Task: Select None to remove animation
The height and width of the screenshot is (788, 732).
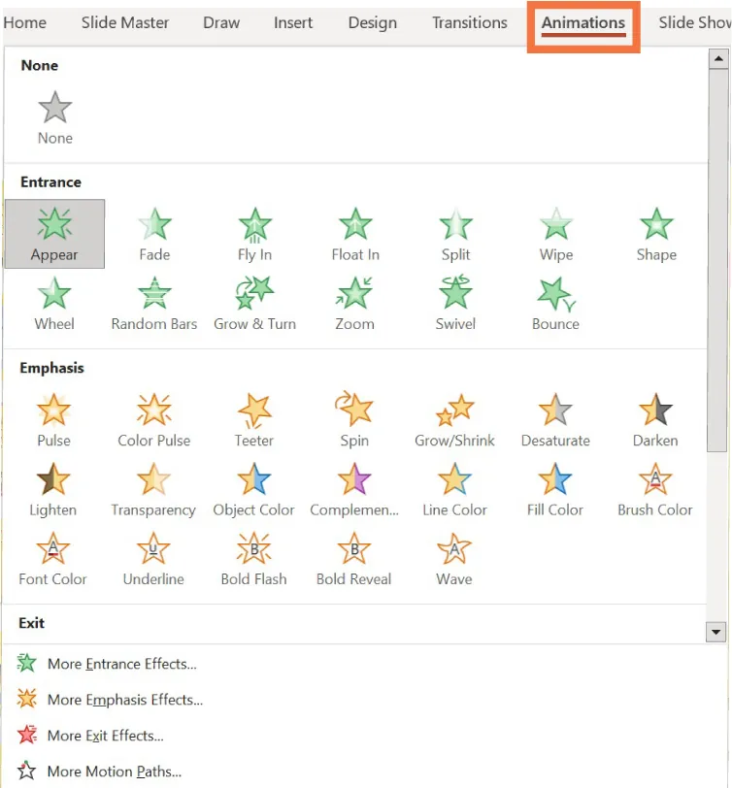Action: tap(55, 118)
